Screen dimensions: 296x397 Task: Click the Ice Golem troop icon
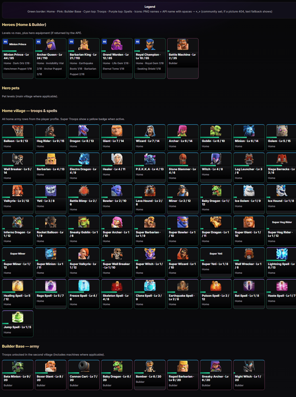pos(249,191)
